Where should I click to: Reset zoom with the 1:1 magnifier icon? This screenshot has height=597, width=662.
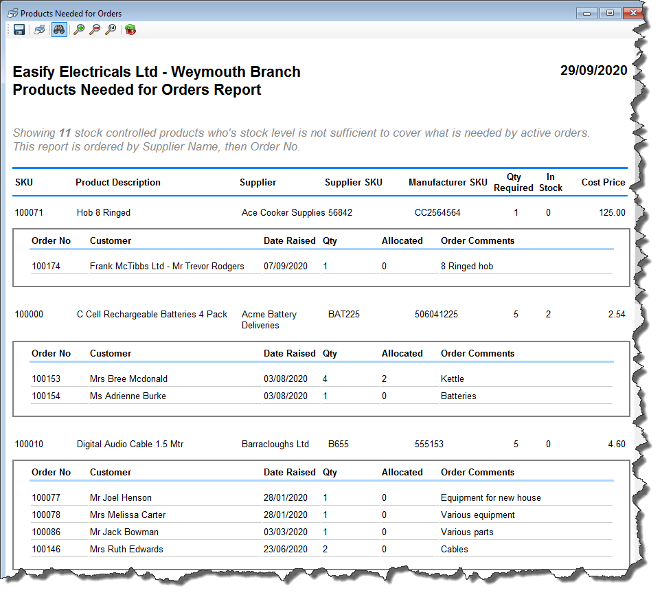pos(110,30)
